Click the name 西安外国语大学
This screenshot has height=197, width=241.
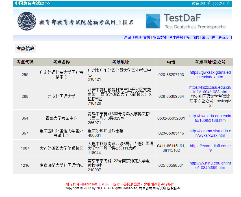tap(62, 96)
